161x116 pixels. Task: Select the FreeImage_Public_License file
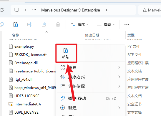point(35,71)
